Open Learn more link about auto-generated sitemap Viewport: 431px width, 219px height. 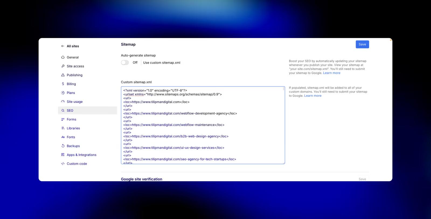[x=332, y=73]
